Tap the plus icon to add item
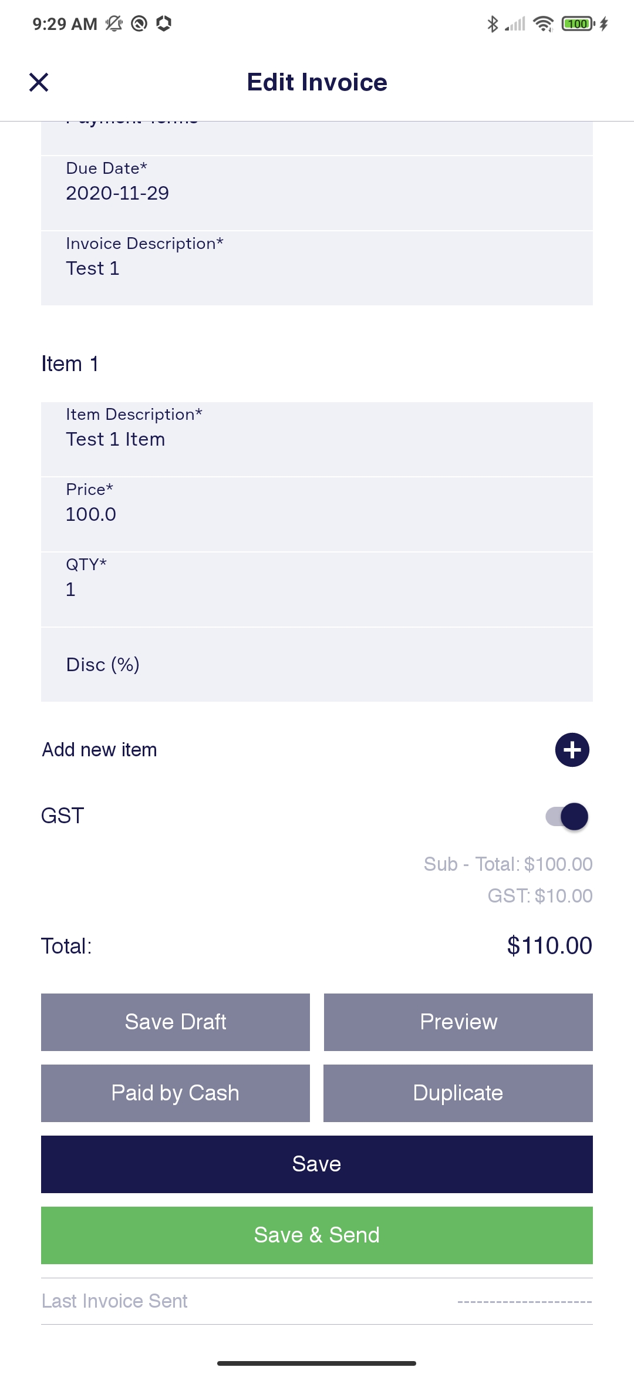Image resolution: width=634 pixels, height=1374 pixels. (x=572, y=750)
